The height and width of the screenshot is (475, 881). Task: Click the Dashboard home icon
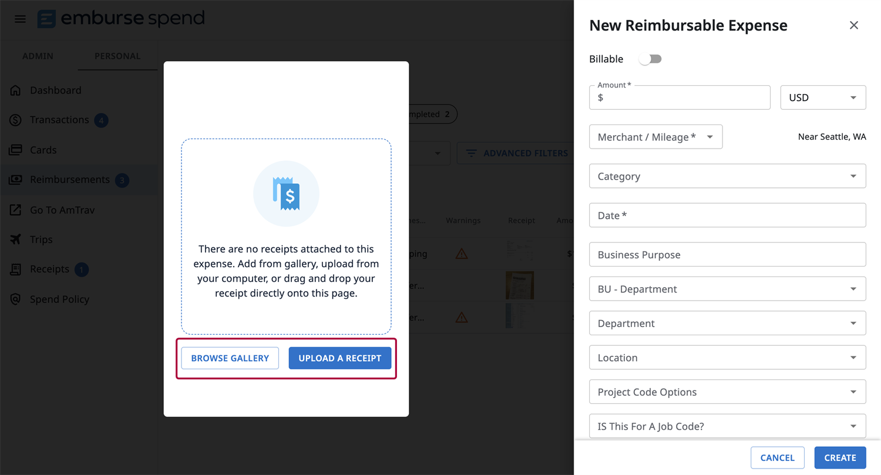[x=16, y=90]
